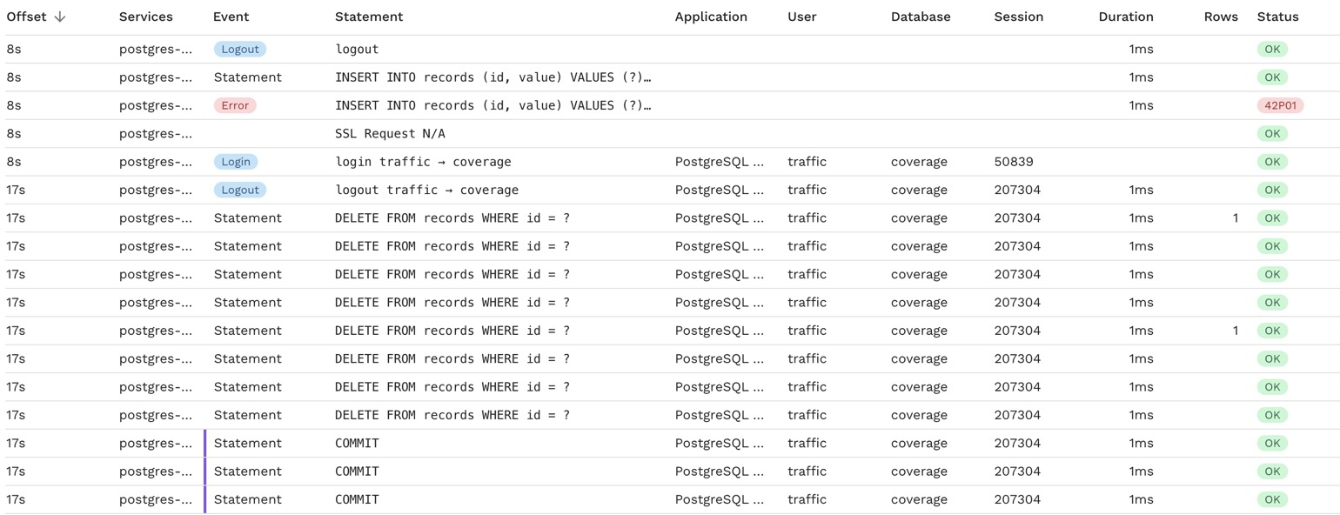Click the Services column header

(146, 17)
